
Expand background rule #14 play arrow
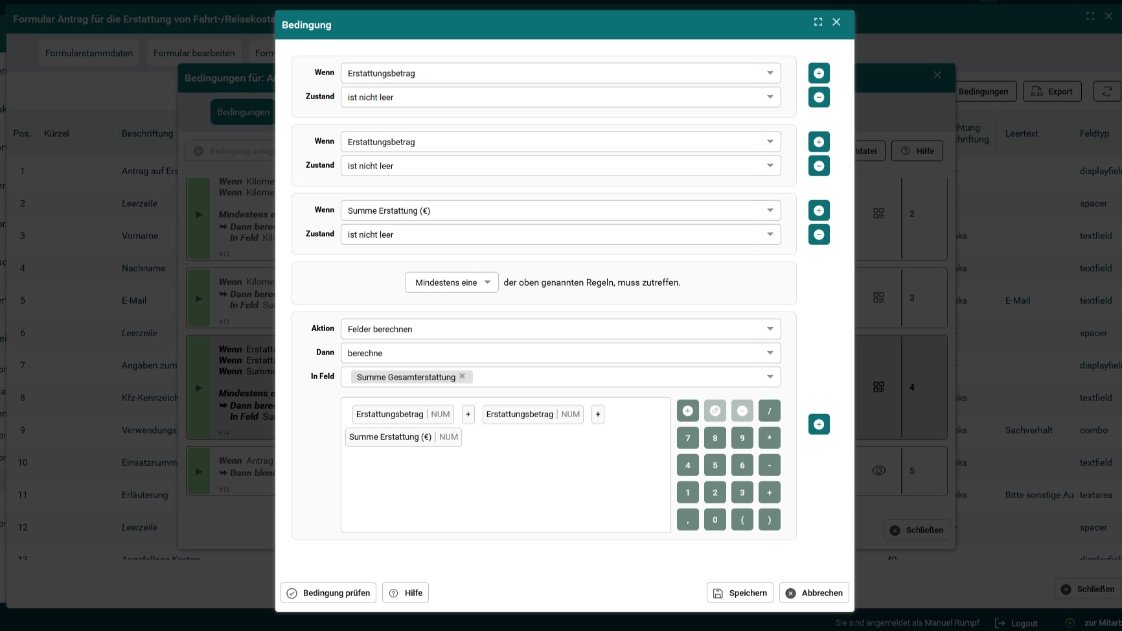click(x=199, y=388)
